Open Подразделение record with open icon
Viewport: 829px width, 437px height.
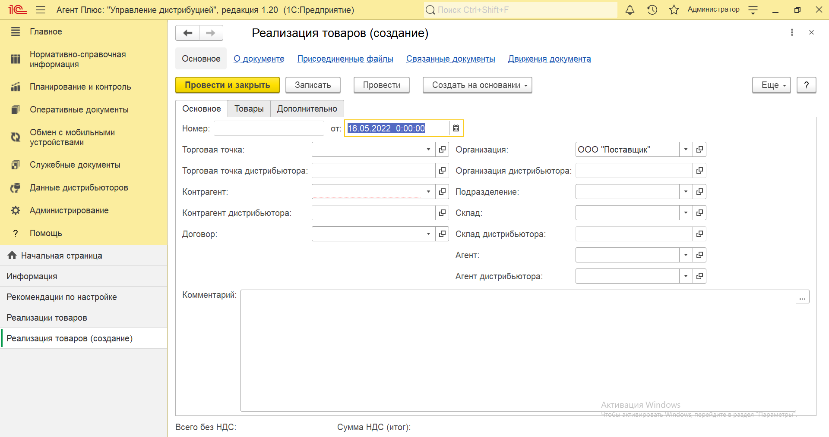point(699,192)
